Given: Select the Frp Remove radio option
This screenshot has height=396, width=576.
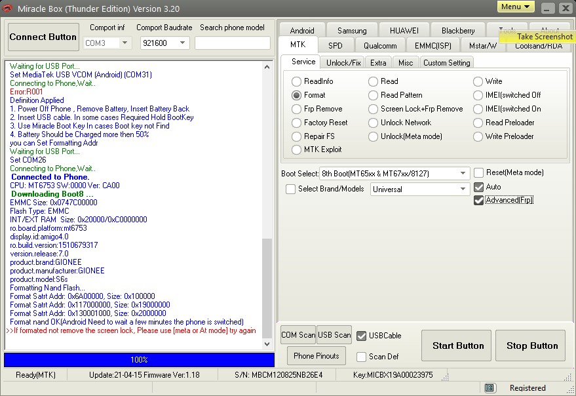Looking at the screenshot, I should click(x=297, y=109).
